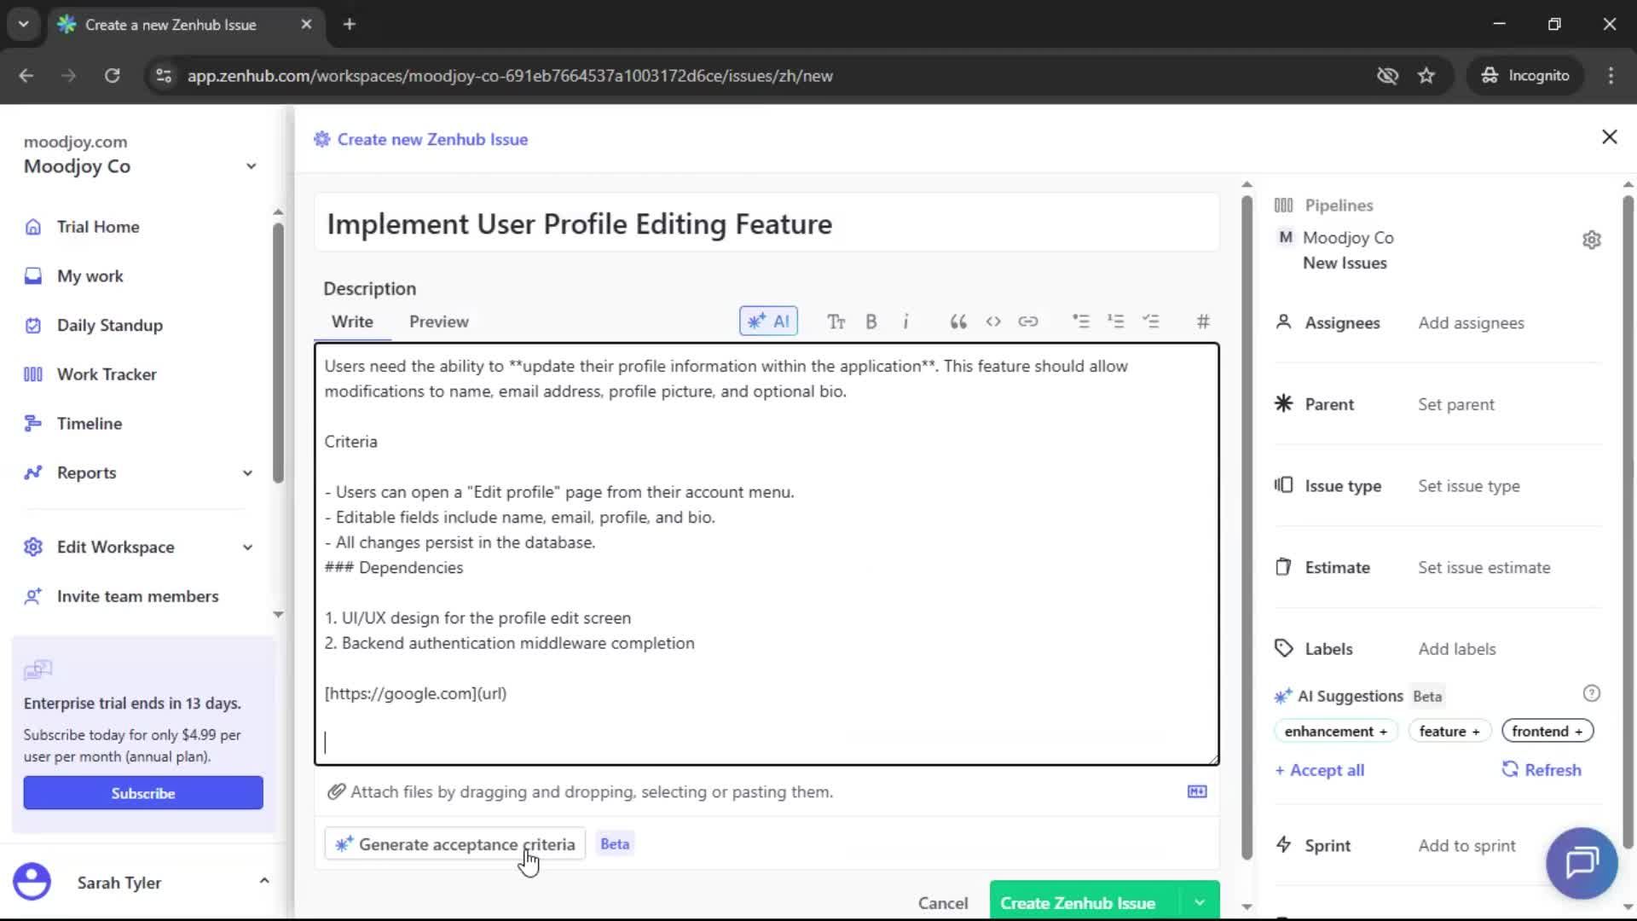The height and width of the screenshot is (921, 1637).
Task: Apply a task list using the checklist icon
Action: tap(1153, 321)
